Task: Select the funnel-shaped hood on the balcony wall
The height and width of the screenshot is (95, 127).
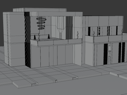Action: tap(61, 25)
